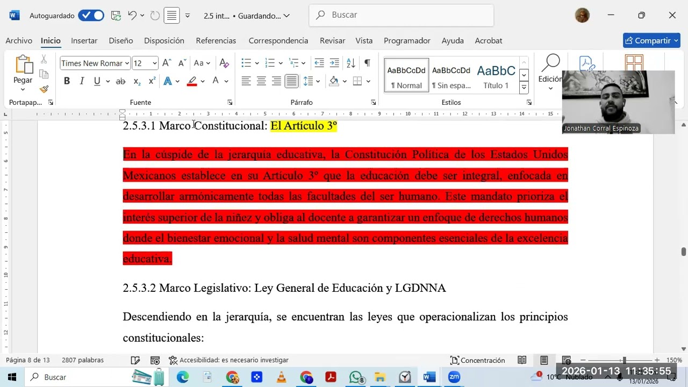Apply subscript formatting
Image resolution: width=688 pixels, height=387 pixels.
[137, 81]
